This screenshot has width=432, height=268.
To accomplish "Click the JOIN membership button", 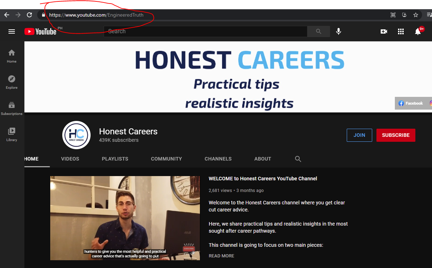I will click(359, 135).
